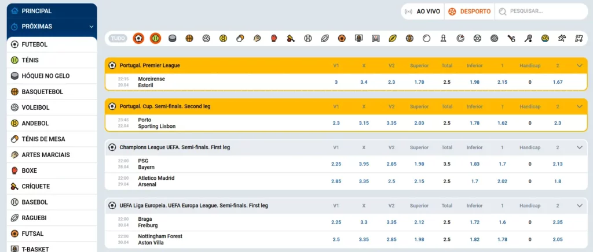
Task: Select the martial arts fist icon in the top sports row
Action: [x=257, y=39]
